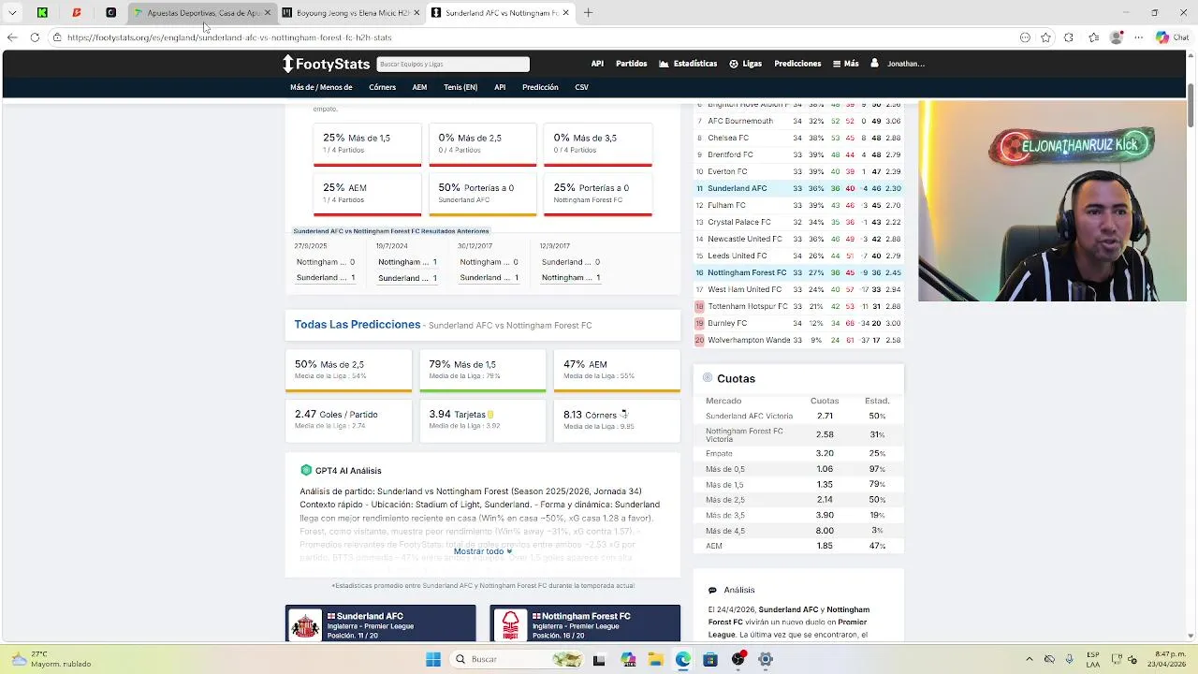Open AEM submenu link
The height and width of the screenshot is (674, 1198).
(419, 87)
